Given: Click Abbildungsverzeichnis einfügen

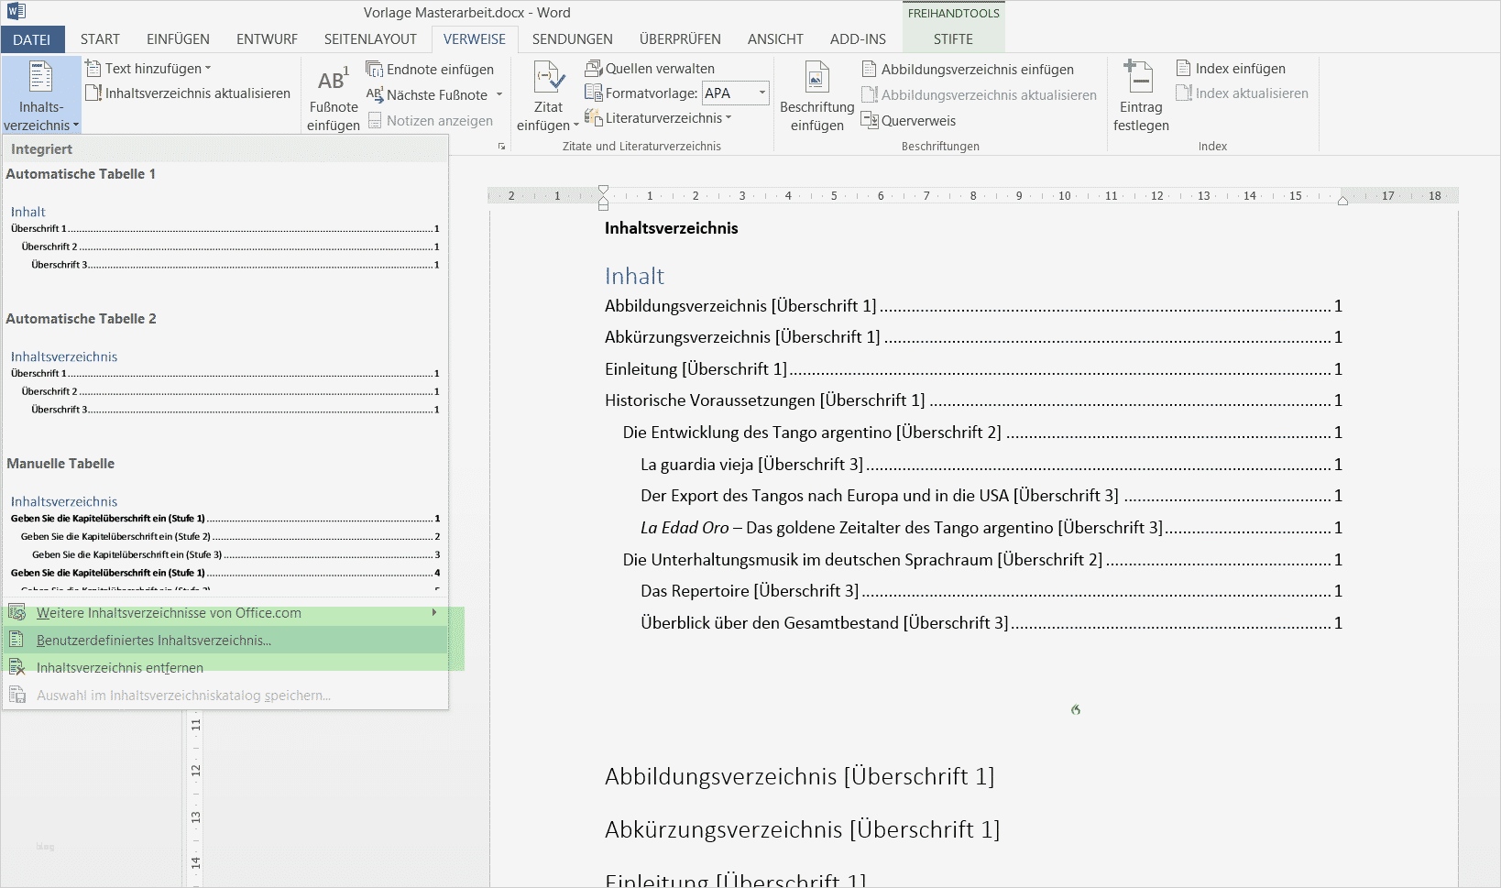Looking at the screenshot, I should (968, 68).
